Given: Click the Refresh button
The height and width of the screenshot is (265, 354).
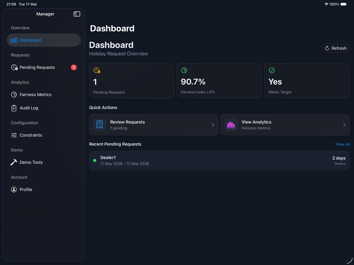Looking at the screenshot, I should 336,48.
